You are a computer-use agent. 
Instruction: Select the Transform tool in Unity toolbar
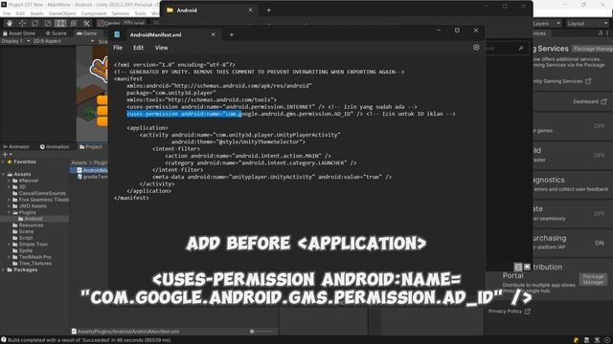pyautogui.click(x=73, y=23)
